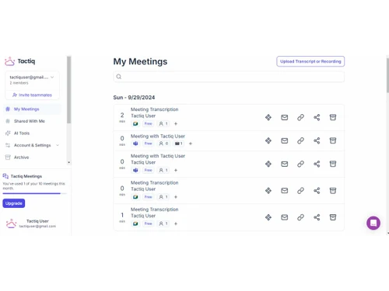Archive the 2 min Meeting Transcription
389x291 pixels.
coord(333,117)
